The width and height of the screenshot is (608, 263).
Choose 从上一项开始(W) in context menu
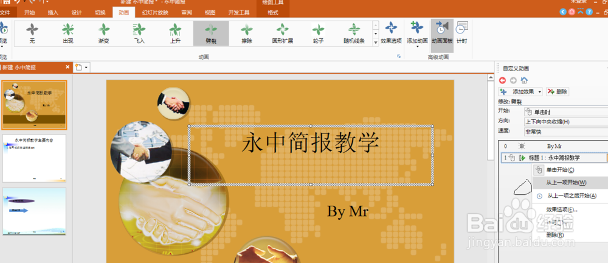[x=570, y=183]
